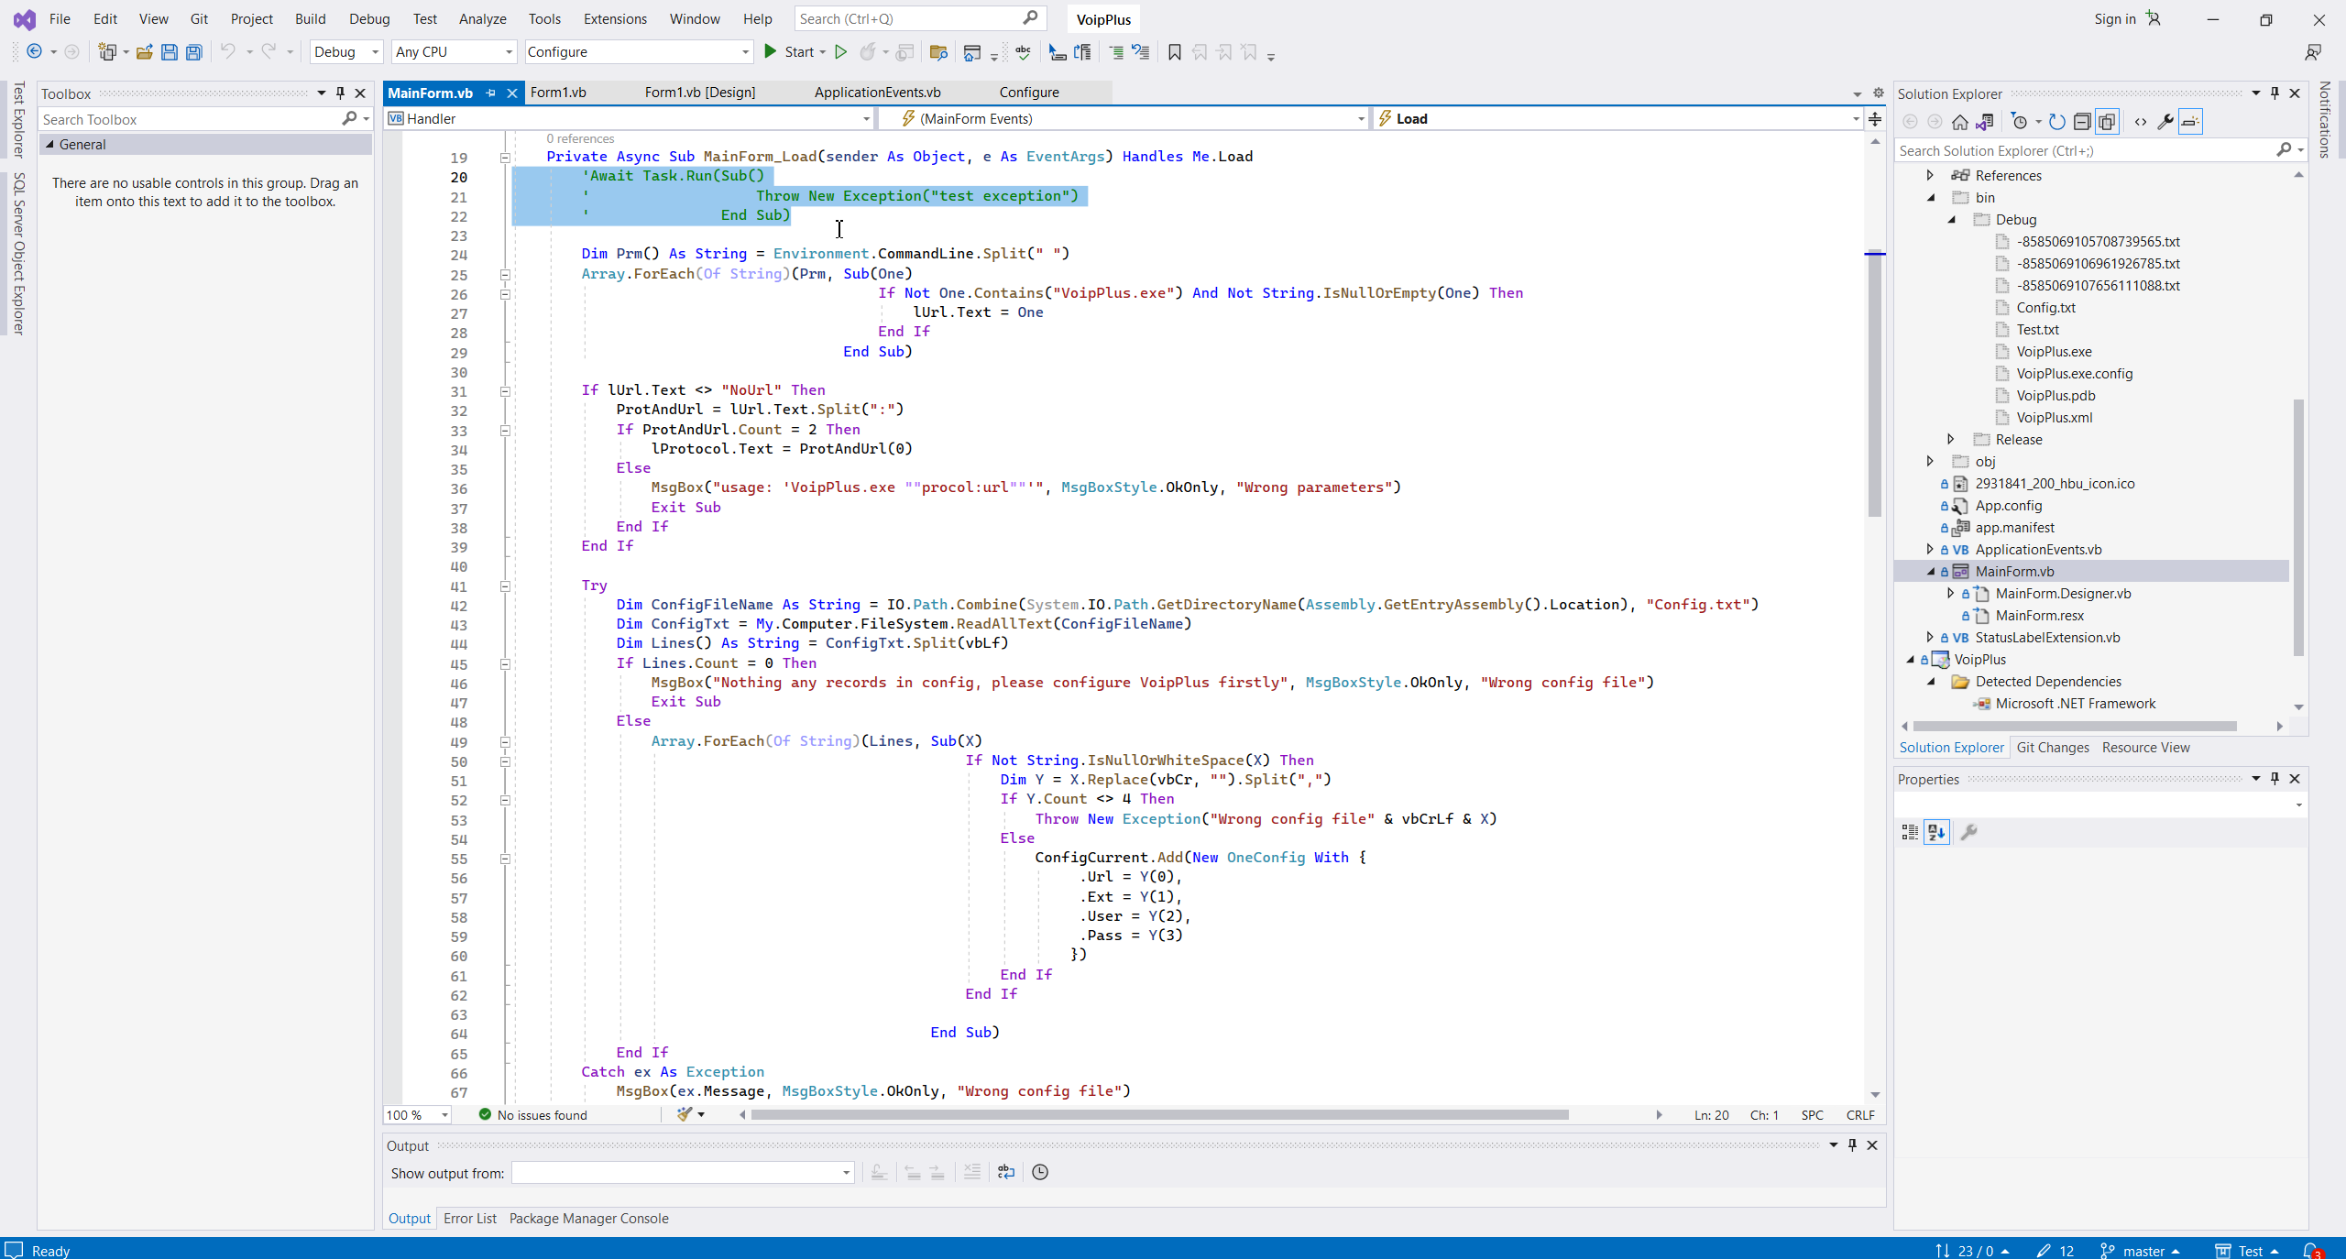
Task: Toggle Preview Selected Items in Solution Explorer
Action: 2190,122
